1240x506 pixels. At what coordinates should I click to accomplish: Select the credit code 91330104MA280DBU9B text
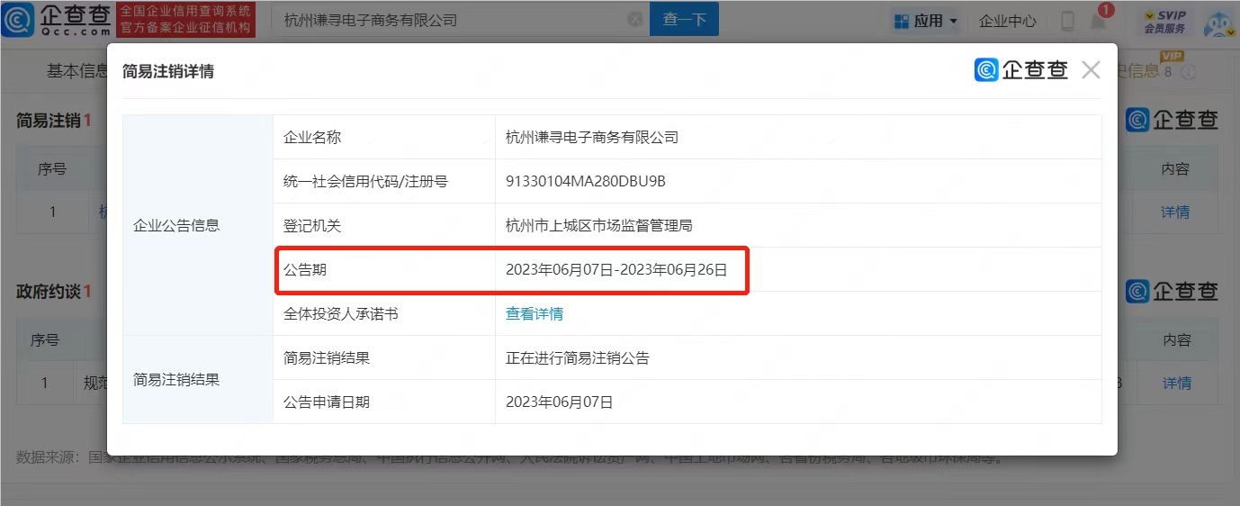coord(586,181)
